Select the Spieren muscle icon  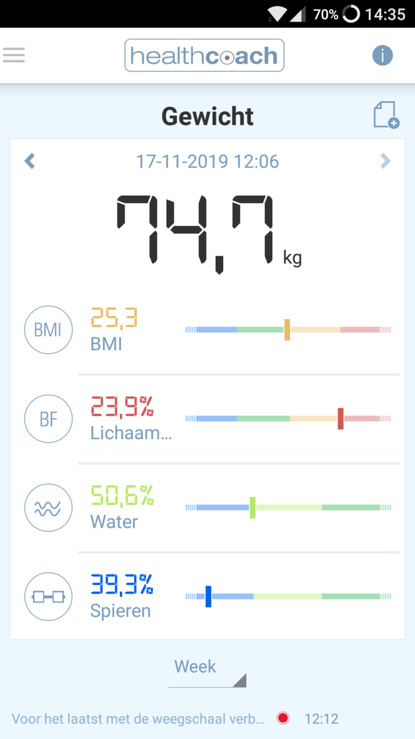(48, 596)
